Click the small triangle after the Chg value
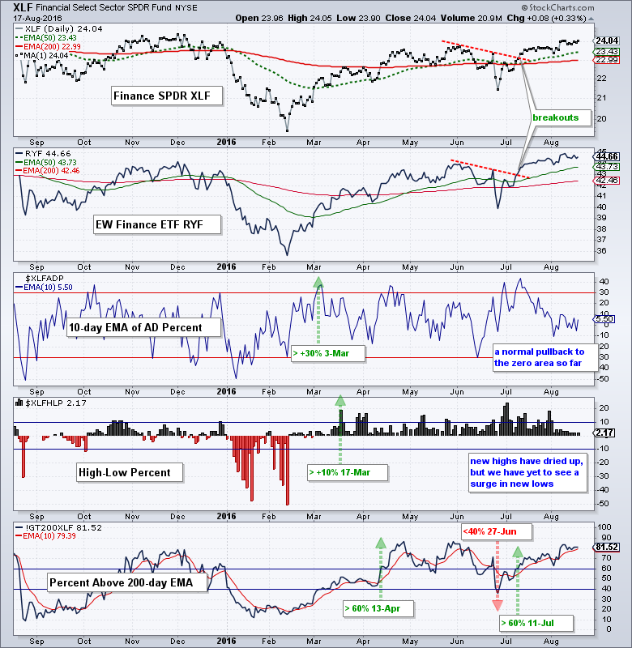 [x=591, y=19]
